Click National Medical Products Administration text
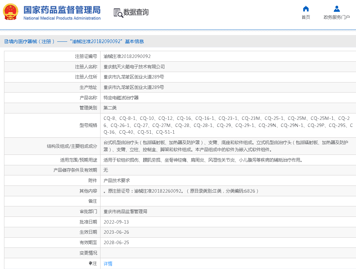This screenshot has height=269, width=356. click(x=62, y=18)
